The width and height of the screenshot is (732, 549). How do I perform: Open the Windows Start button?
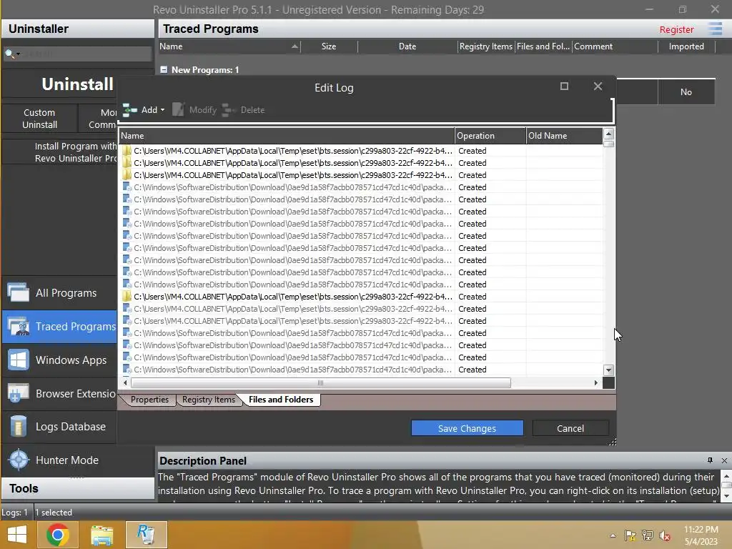pos(17,535)
